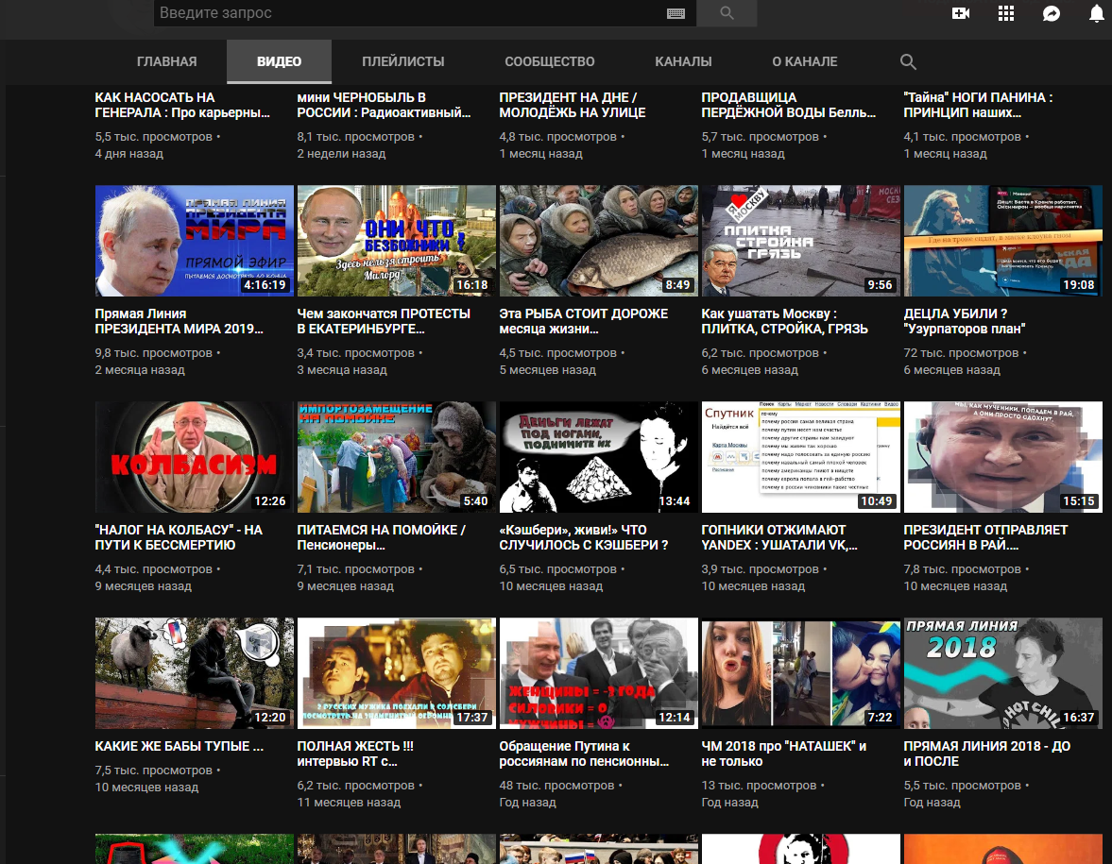Open the notifications bell icon
Image resolution: width=1112 pixels, height=864 pixels.
click(1096, 13)
